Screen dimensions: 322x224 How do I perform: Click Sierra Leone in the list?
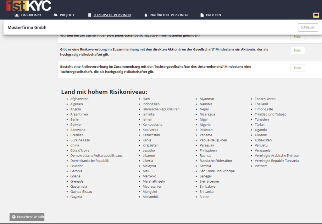[209, 181]
